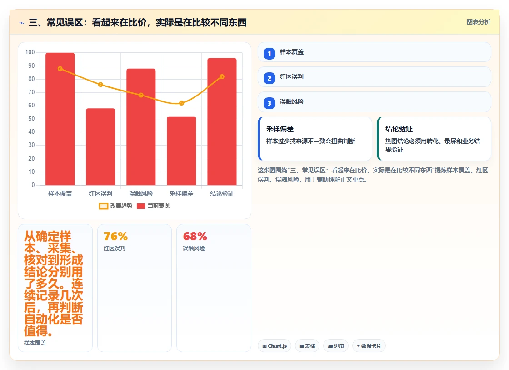Click the 进度 tag

coord(336,345)
